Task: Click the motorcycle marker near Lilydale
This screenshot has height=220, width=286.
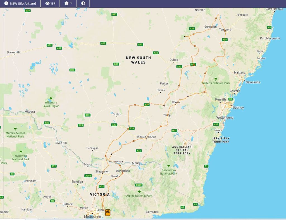Action: (108, 212)
